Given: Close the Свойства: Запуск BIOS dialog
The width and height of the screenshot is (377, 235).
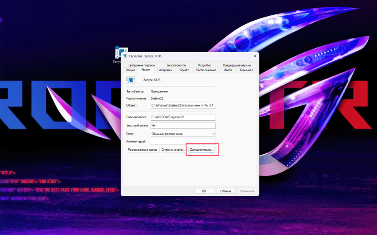Looking at the screenshot, I should click(255, 56).
